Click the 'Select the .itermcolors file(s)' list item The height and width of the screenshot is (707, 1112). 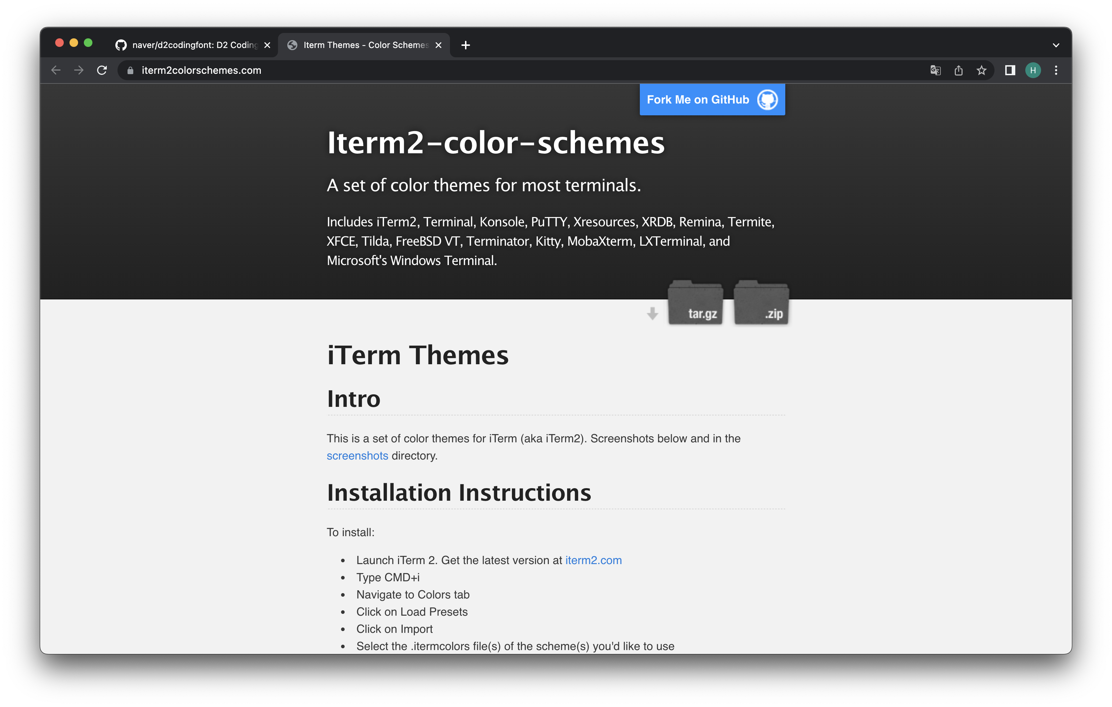tap(515, 646)
